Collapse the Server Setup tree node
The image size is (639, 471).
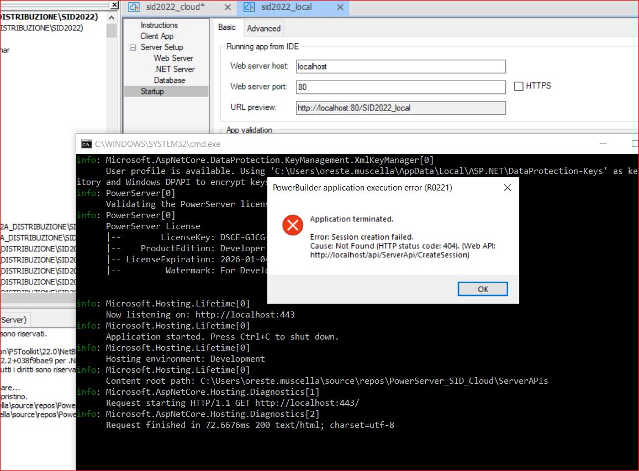[x=133, y=47]
